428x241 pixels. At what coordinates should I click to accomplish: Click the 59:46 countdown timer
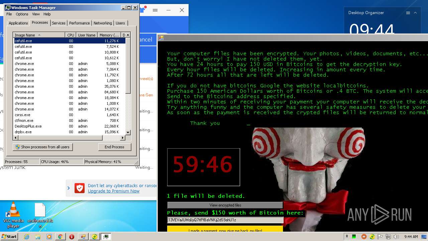[x=203, y=167]
